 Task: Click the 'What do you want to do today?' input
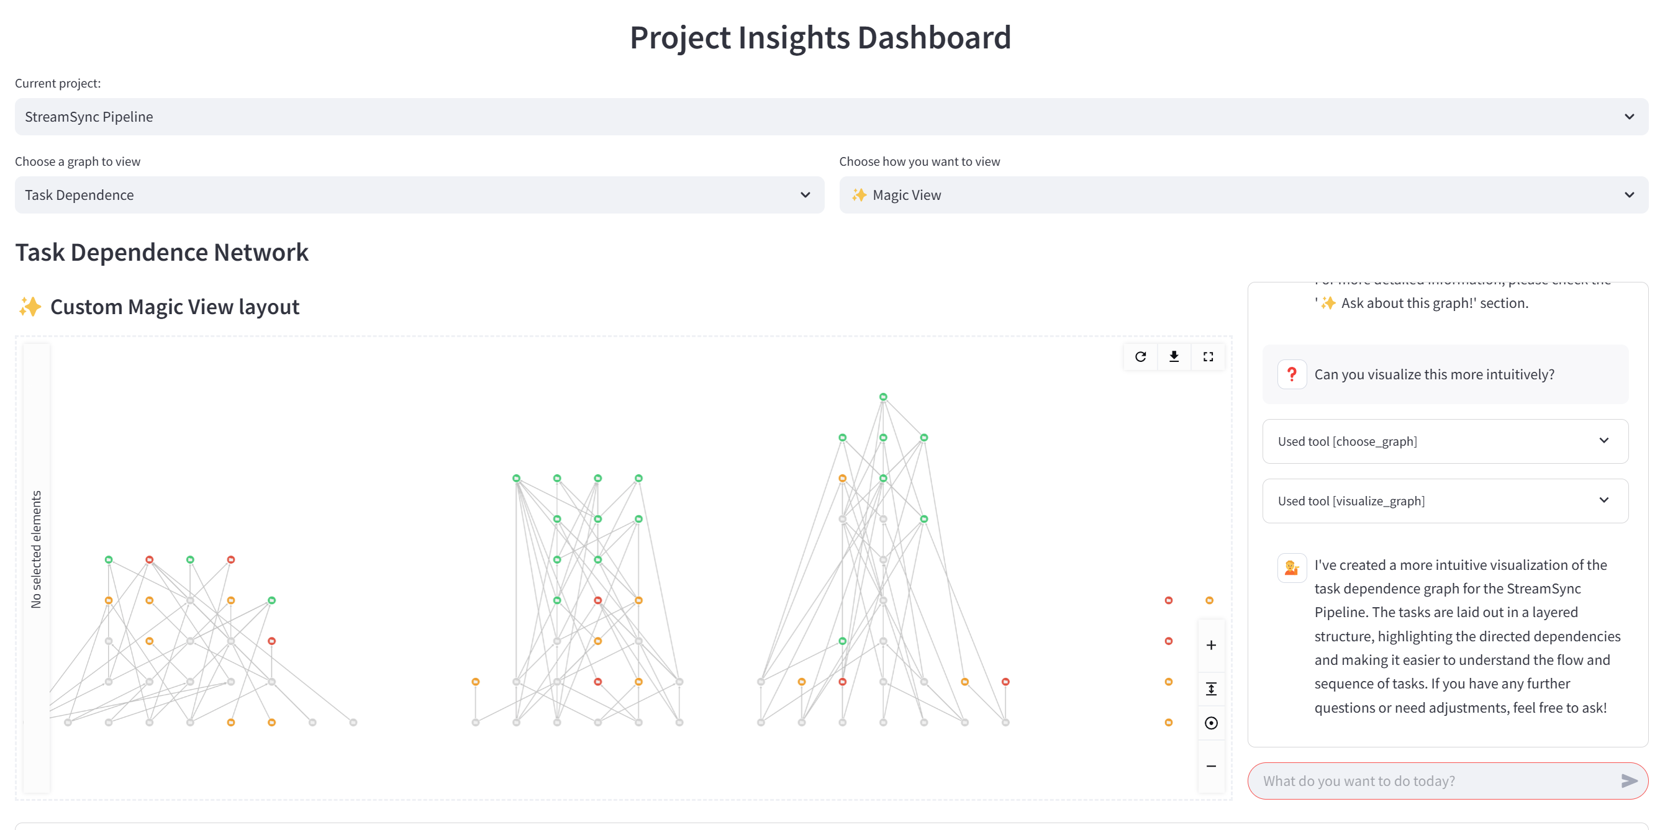(1434, 780)
